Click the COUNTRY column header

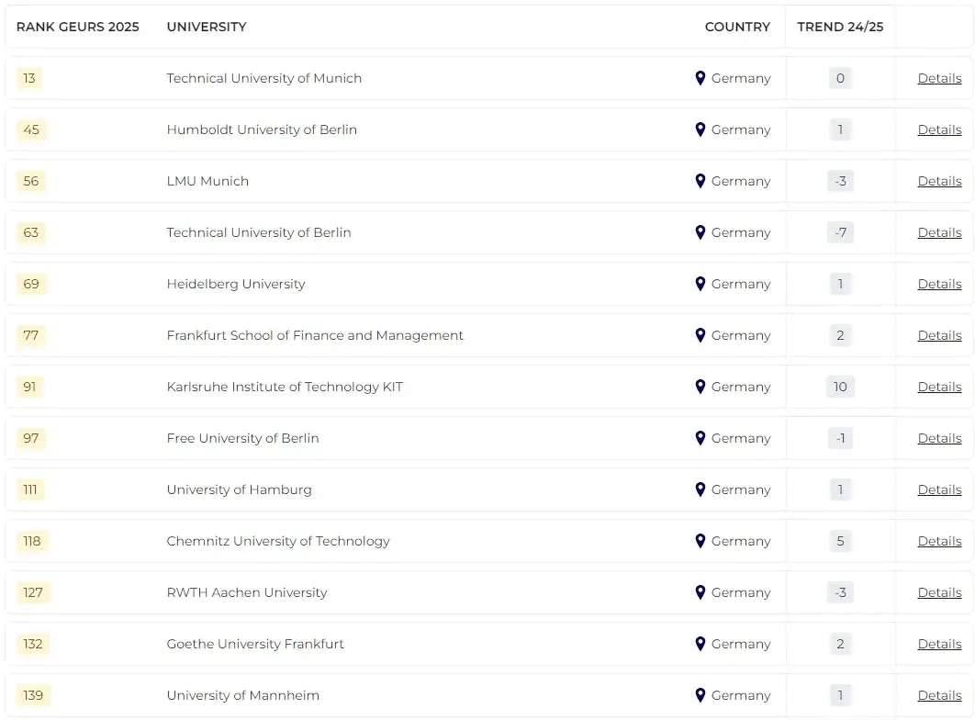pyautogui.click(x=737, y=27)
